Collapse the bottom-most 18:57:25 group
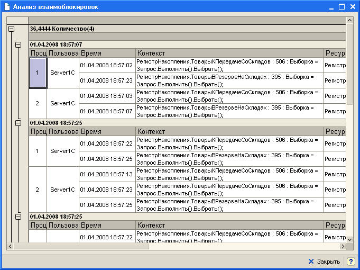The width and height of the screenshot is (360, 270). (18, 217)
